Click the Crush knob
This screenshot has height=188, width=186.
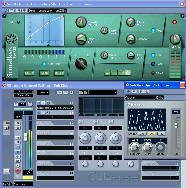[x=104, y=55]
